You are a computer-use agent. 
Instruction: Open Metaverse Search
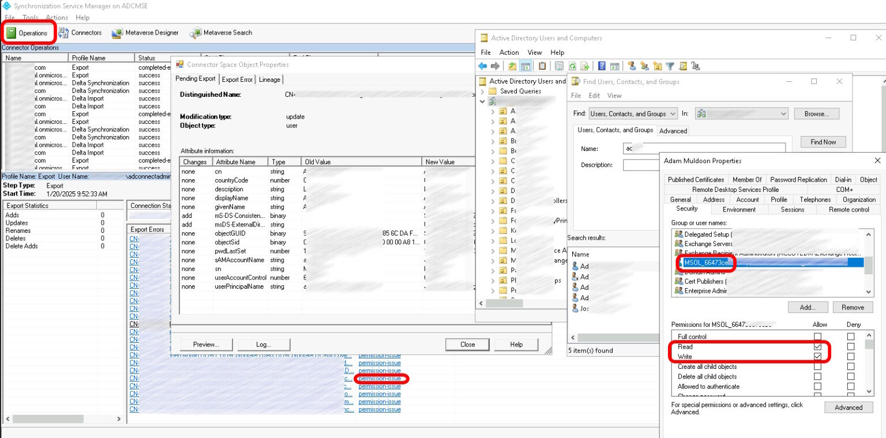coord(221,33)
